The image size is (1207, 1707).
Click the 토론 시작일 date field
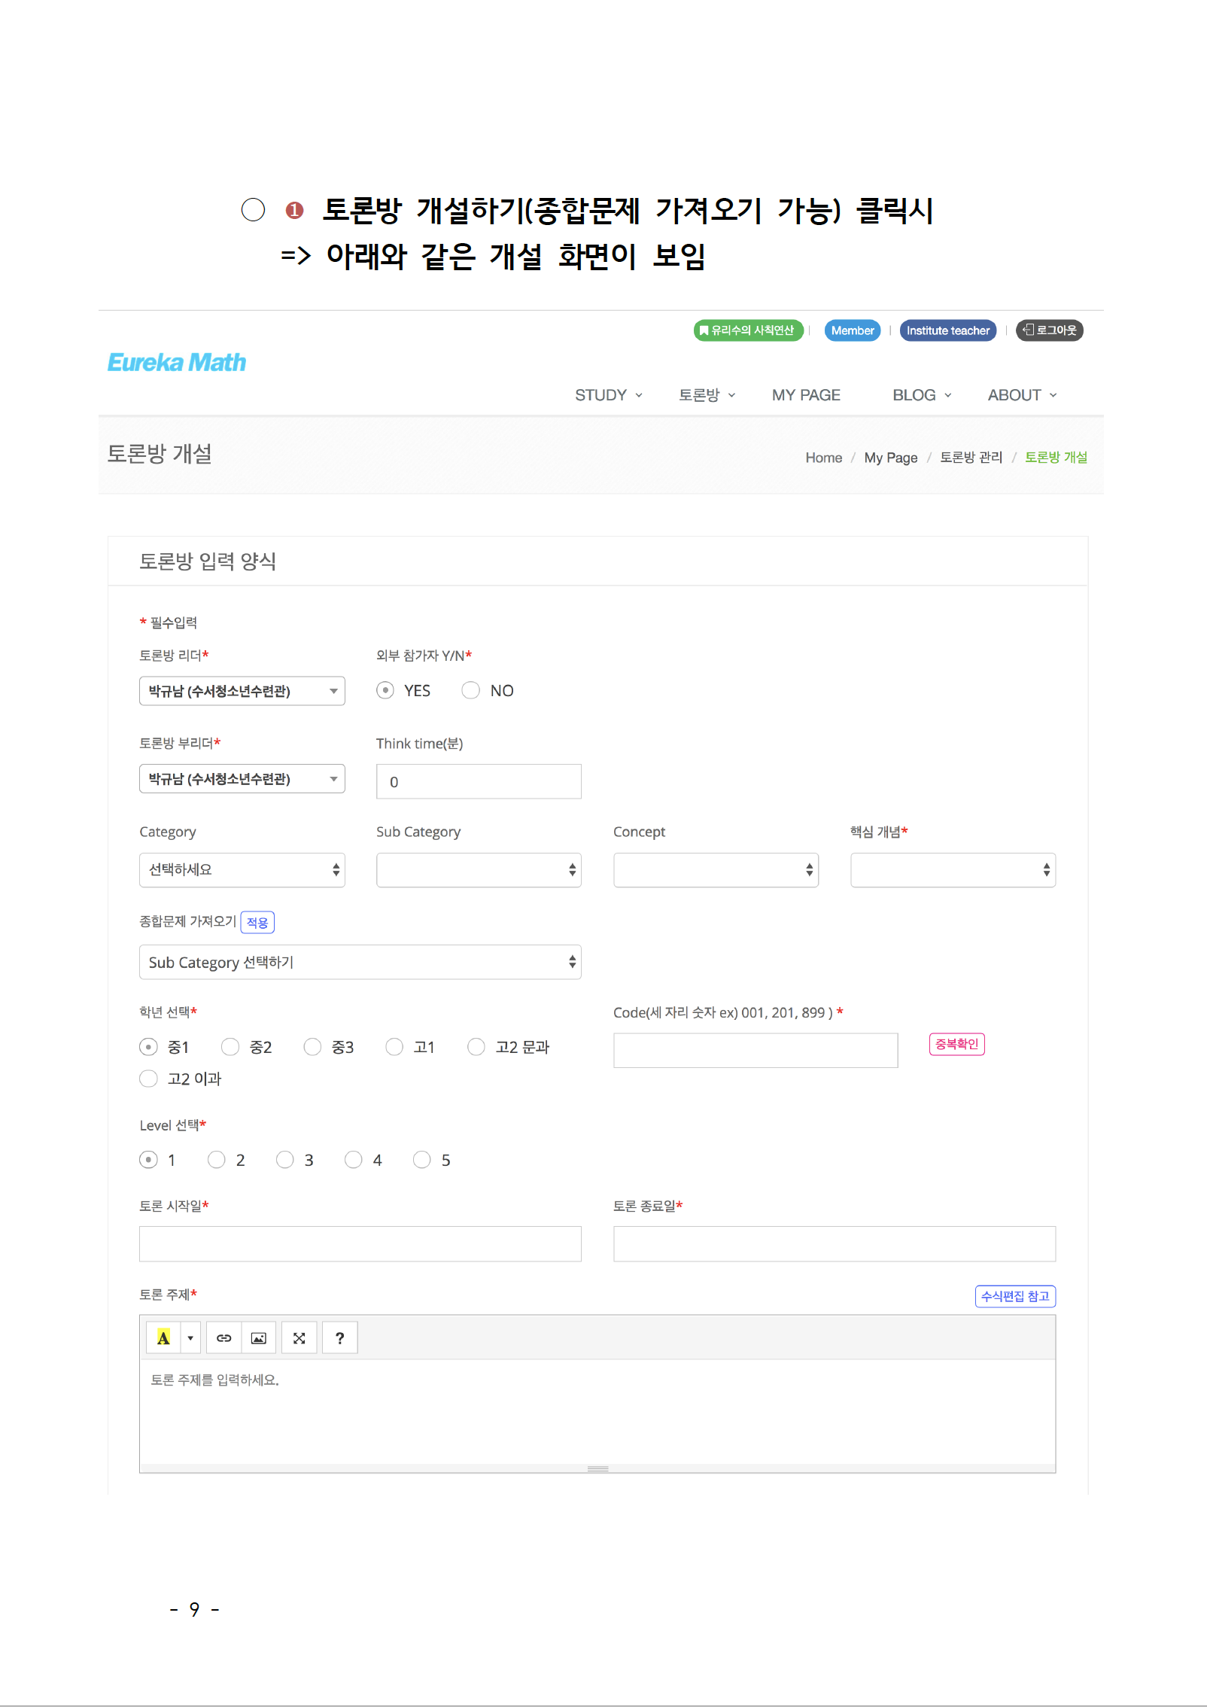(x=360, y=1244)
